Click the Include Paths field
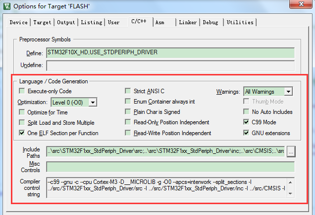 pos(165,151)
